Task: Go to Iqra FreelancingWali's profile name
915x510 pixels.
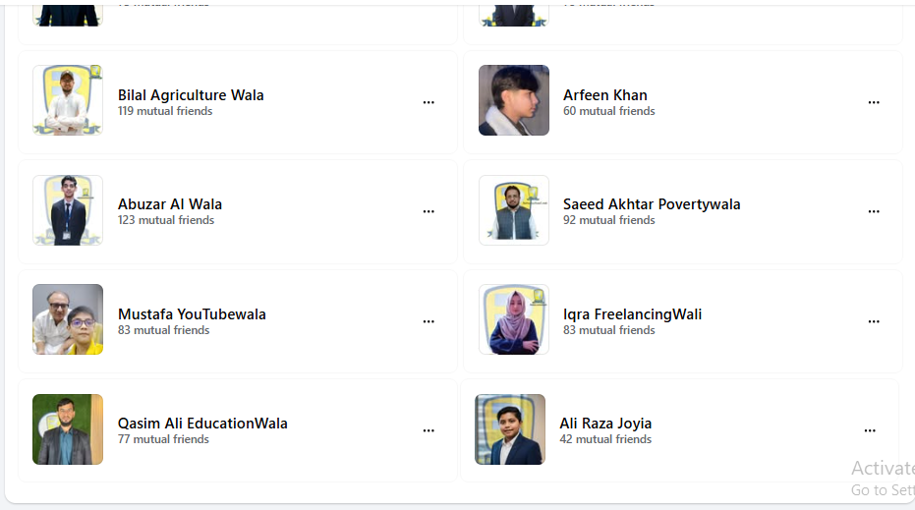Action: pos(632,314)
